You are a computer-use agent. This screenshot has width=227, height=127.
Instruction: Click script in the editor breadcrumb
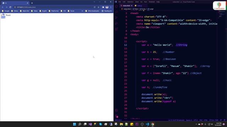coord(150,9)
